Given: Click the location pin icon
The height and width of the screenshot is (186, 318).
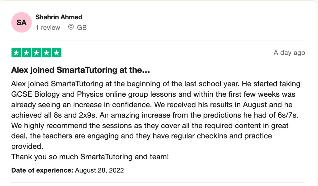Looking at the screenshot, I should click(x=71, y=27).
